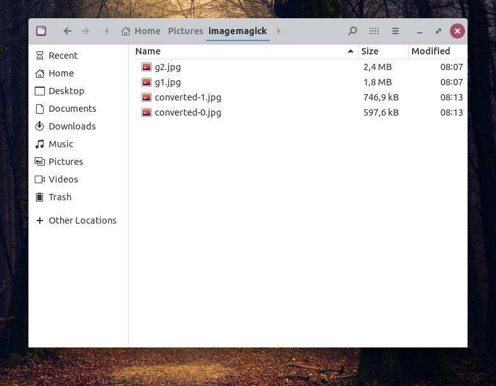496x386 pixels.
Task: Select imagemagick in the path bar
Action: coord(238,31)
